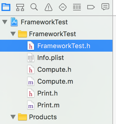
Task: Show the Issue navigator warning triangle
Action: tap(49, 7)
